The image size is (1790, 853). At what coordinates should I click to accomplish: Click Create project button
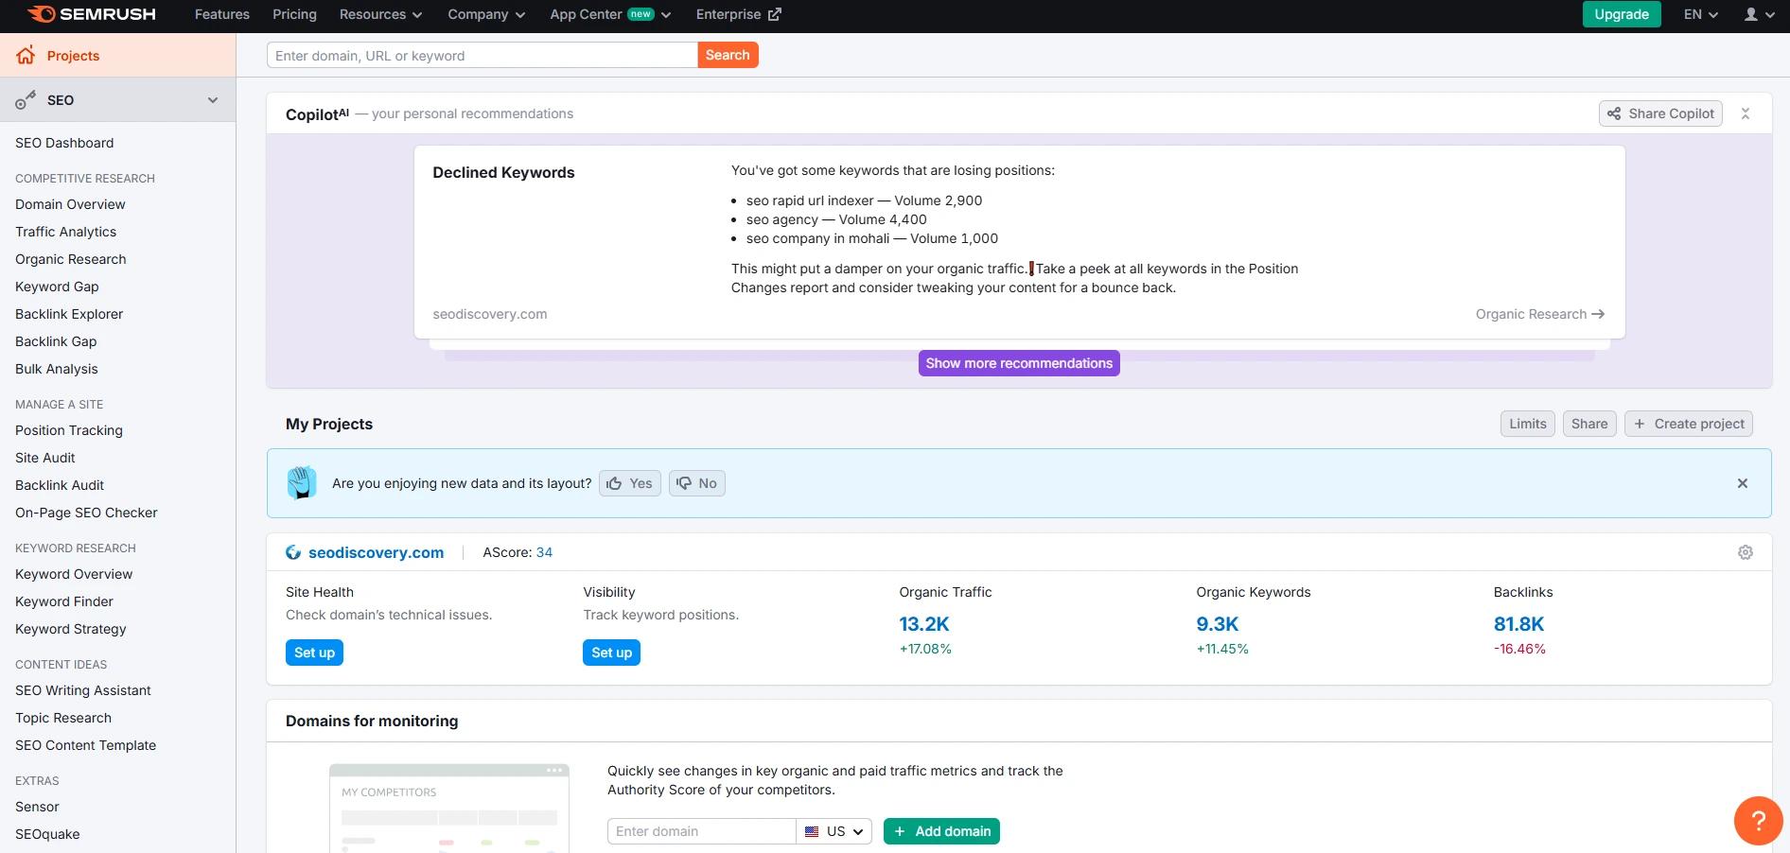[1689, 424]
